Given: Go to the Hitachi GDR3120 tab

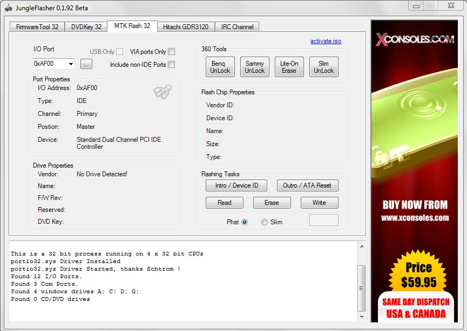Looking at the screenshot, I should 186,27.
